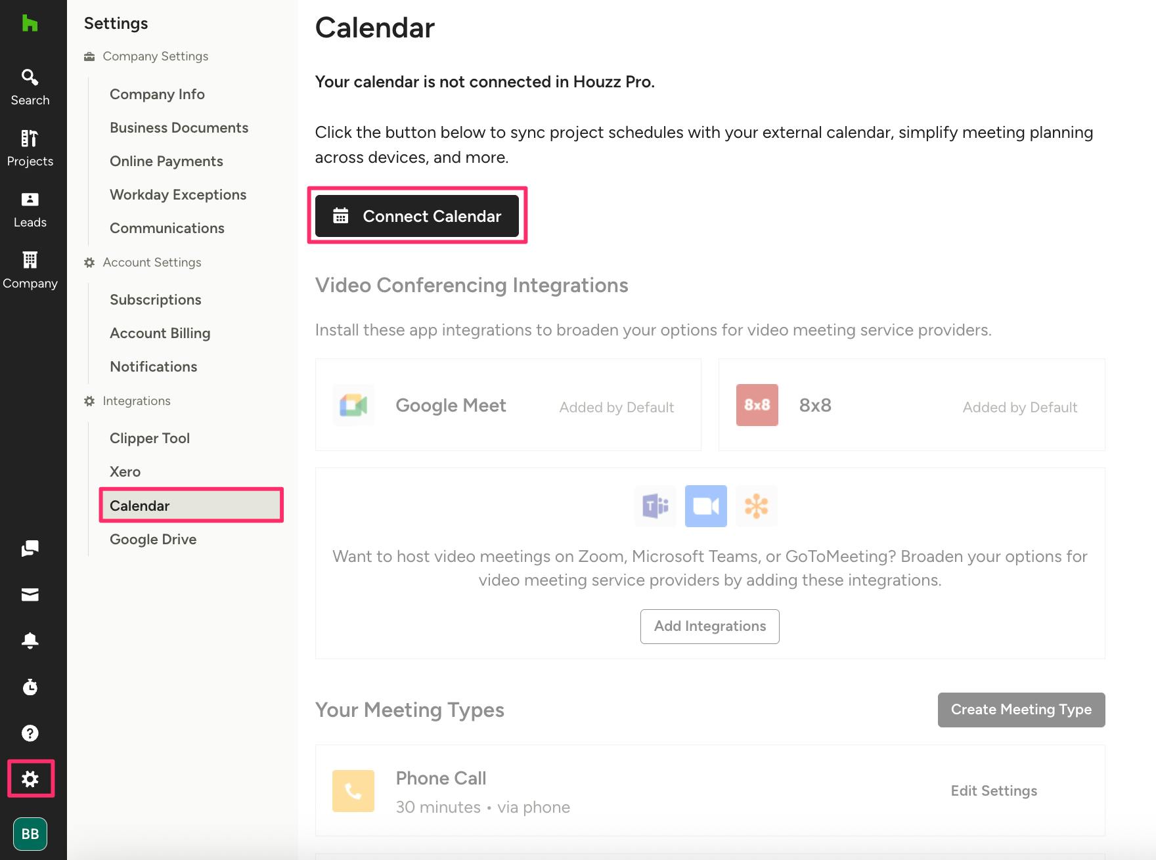The image size is (1156, 860).
Task: Open the Company sidebar icon
Action: coord(30,260)
